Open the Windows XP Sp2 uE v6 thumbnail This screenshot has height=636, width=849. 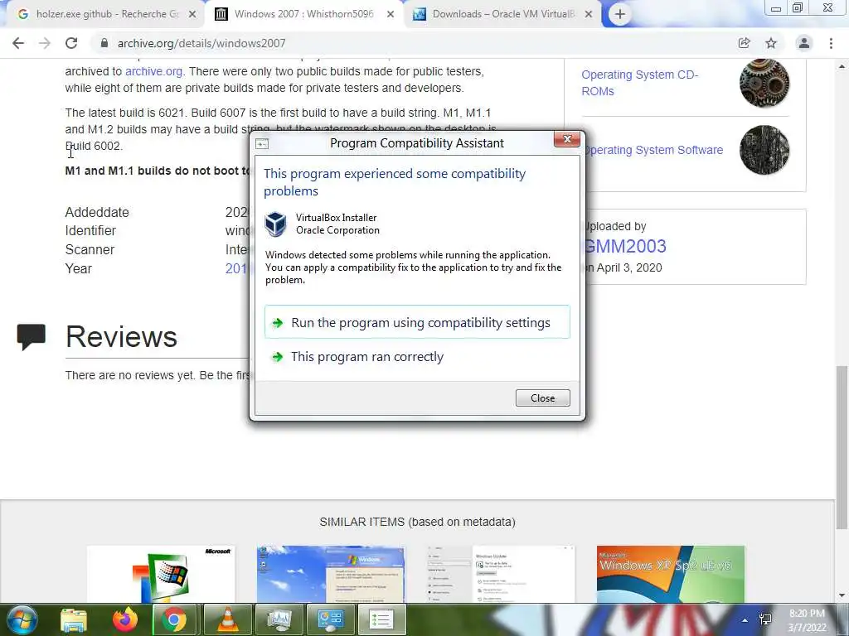coord(671,574)
